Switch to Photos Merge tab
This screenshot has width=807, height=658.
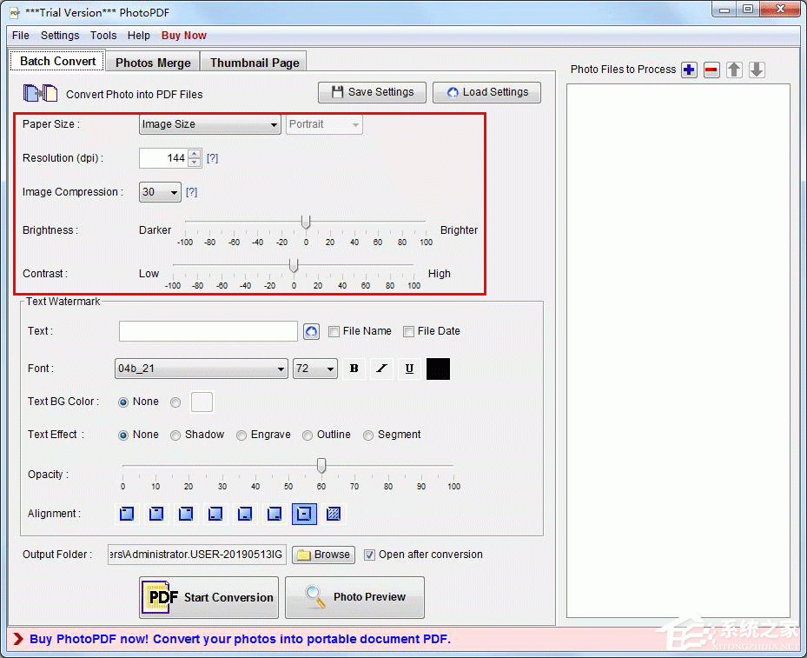tap(153, 63)
